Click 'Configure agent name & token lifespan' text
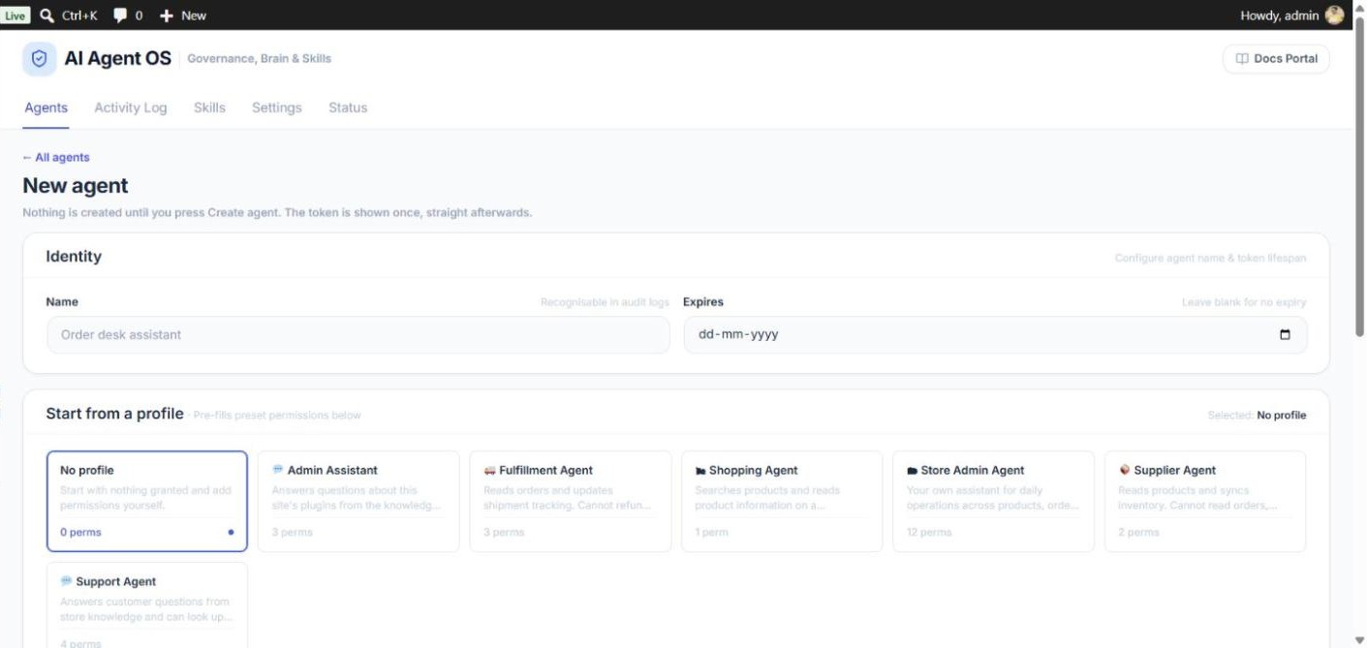 [1210, 259]
